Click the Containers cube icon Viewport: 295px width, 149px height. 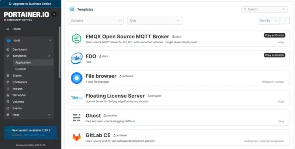[x=8, y=82]
